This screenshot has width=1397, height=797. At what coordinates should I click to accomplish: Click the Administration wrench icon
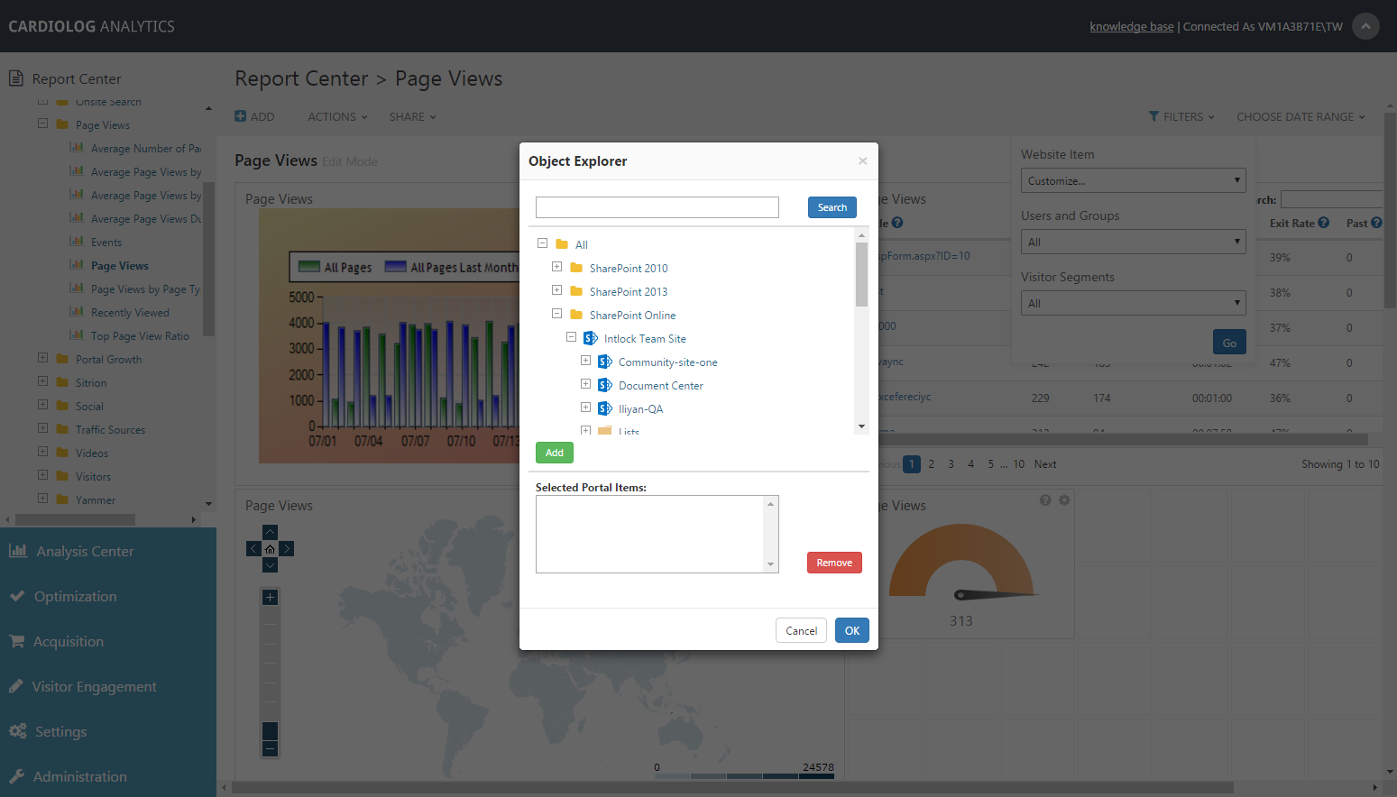point(17,776)
